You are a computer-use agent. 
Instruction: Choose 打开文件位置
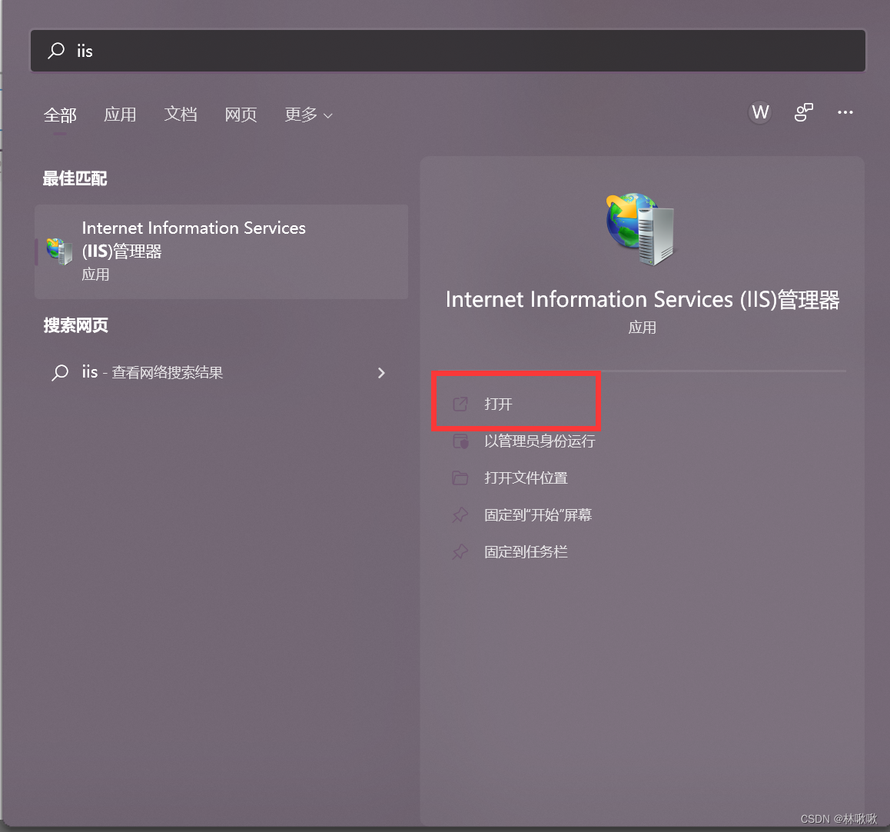click(x=526, y=478)
